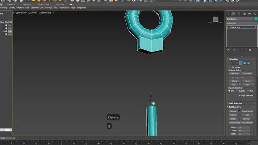The height and width of the screenshot is (145, 258).
Task: Open the Align ribbon panel
Action: click(x=73, y=8)
